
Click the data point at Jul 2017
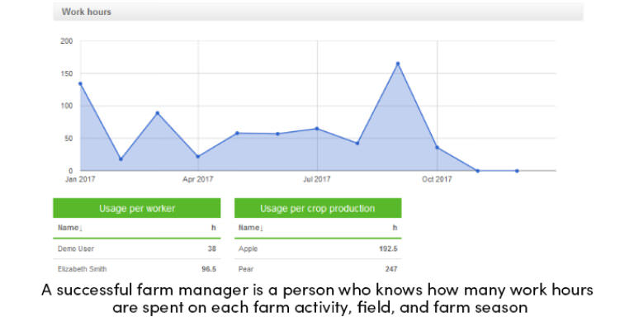[317, 129]
